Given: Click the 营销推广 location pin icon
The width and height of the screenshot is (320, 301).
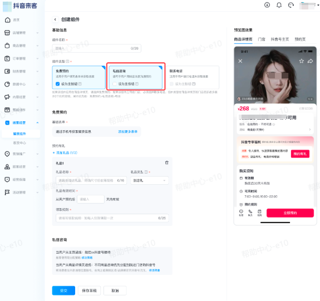Looking at the screenshot, I should coord(7,154).
